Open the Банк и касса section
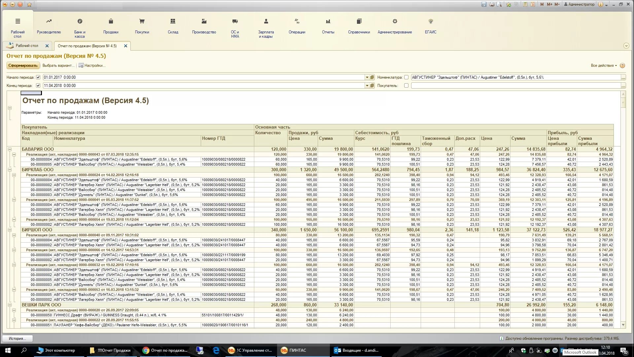Viewport: 634px width, 357px height. pos(80,28)
